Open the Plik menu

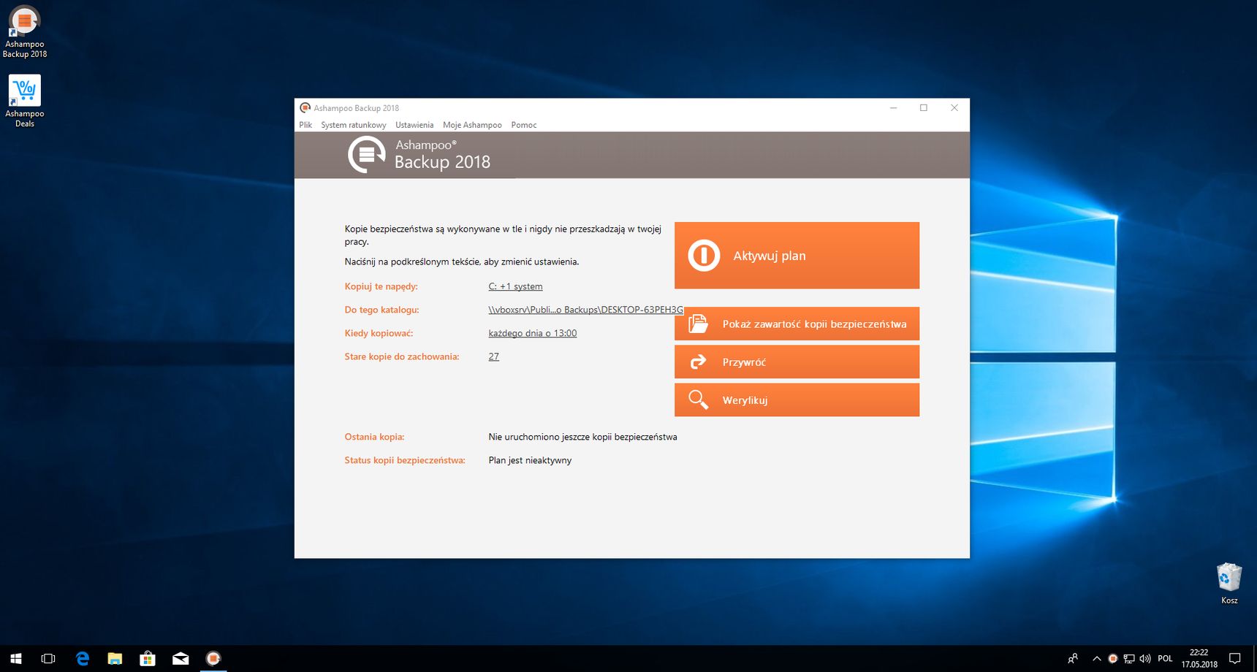coord(305,125)
